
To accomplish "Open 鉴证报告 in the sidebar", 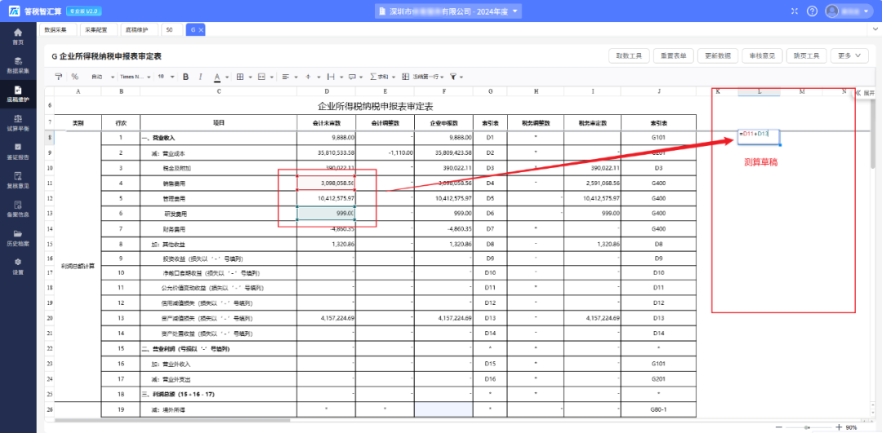I will (x=18, y=152).
